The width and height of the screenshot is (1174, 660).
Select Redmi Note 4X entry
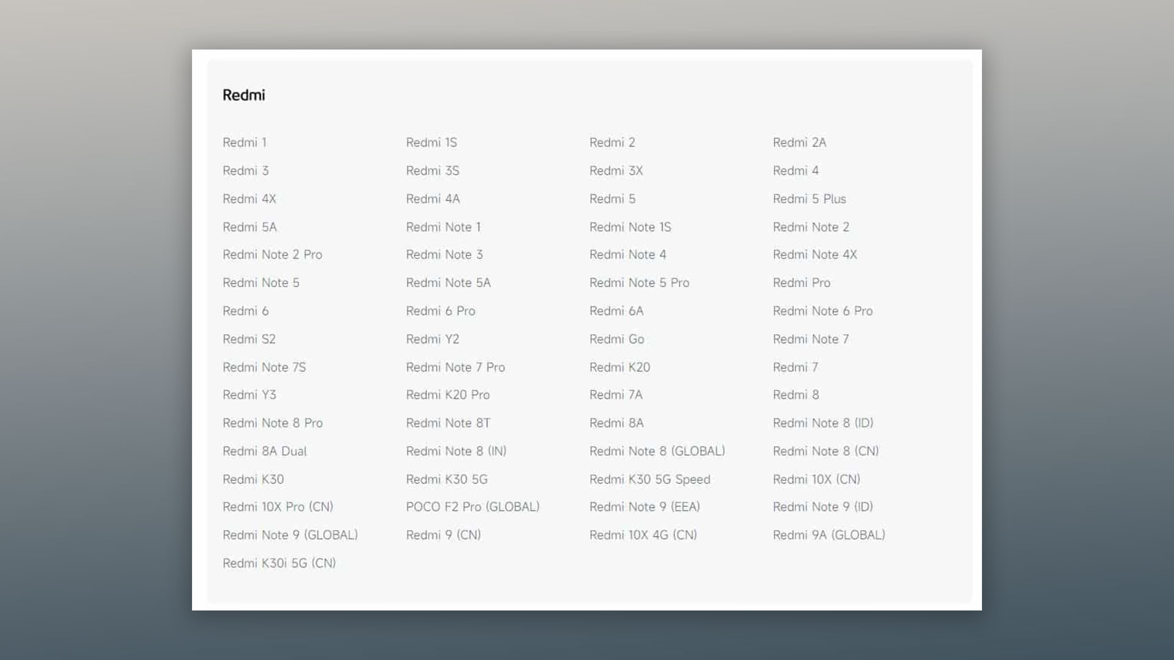(x=815, y=254)
